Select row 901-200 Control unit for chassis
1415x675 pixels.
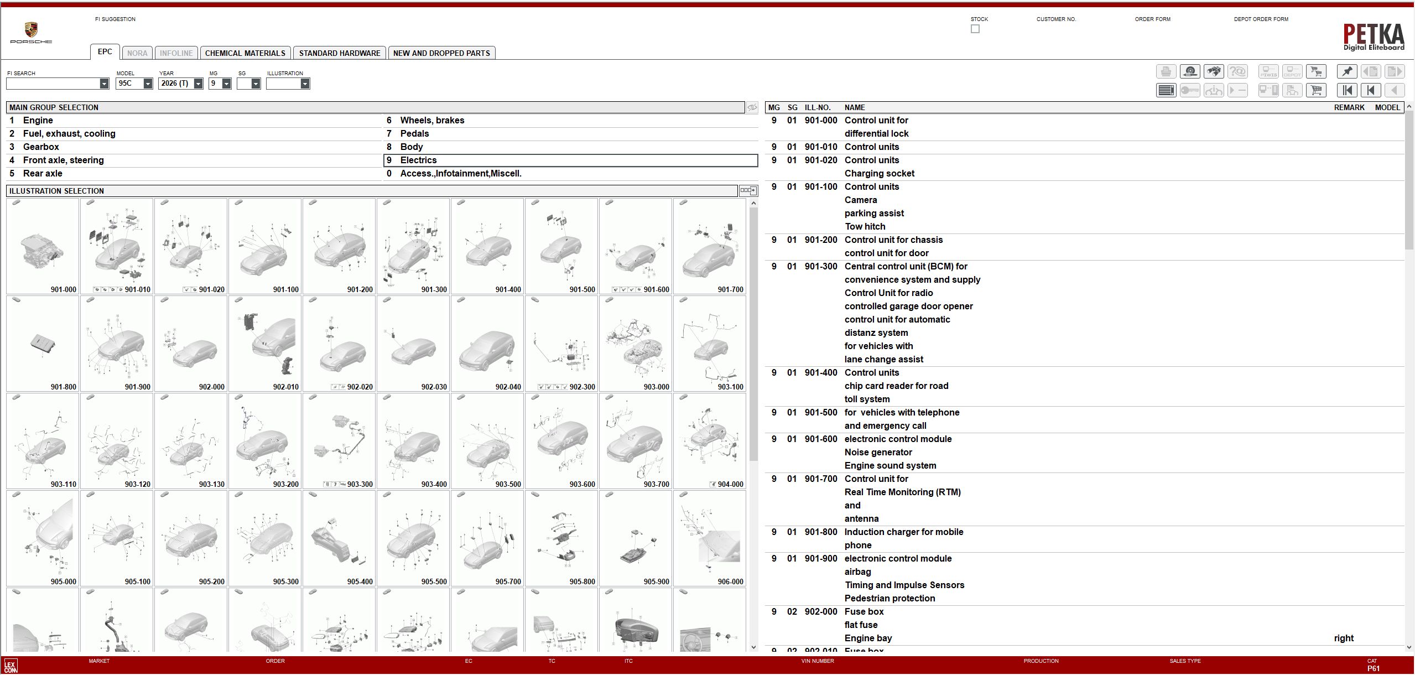[x=1085, y=247]
